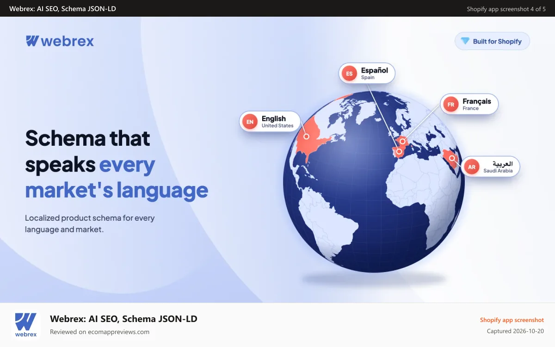Click the Webrex app logo in footer
Viewport: 555px width, 347px height.
[26, 325]
